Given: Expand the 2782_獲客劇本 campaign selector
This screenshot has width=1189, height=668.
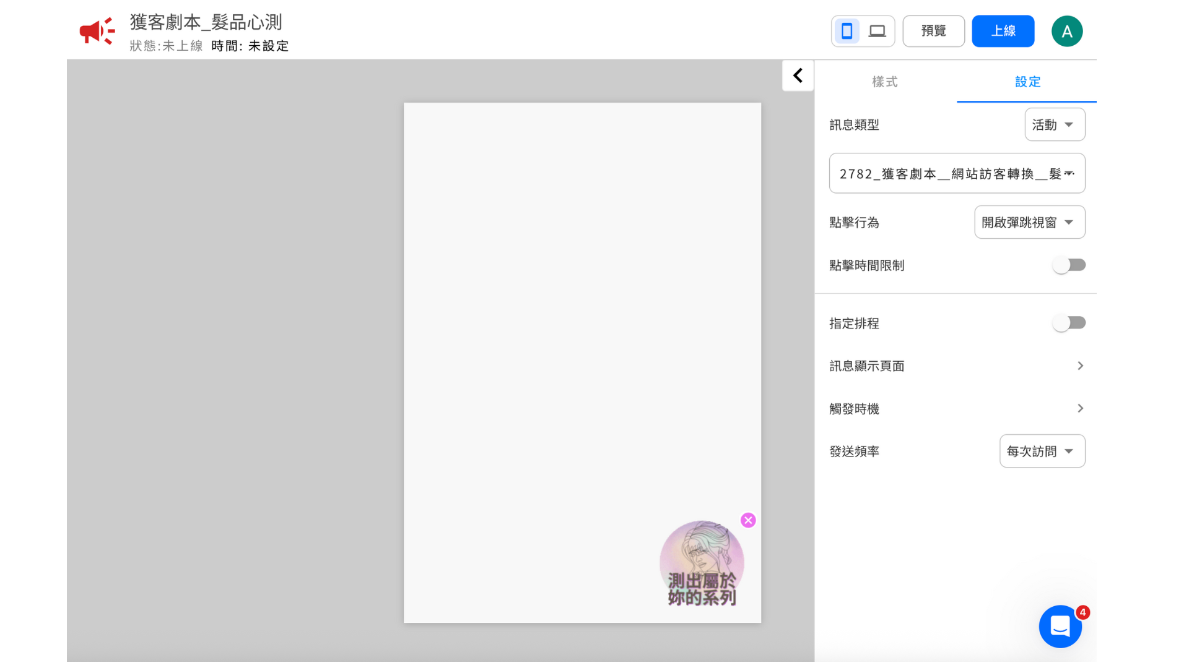Looking at the screenshot, I should [957, 174].
